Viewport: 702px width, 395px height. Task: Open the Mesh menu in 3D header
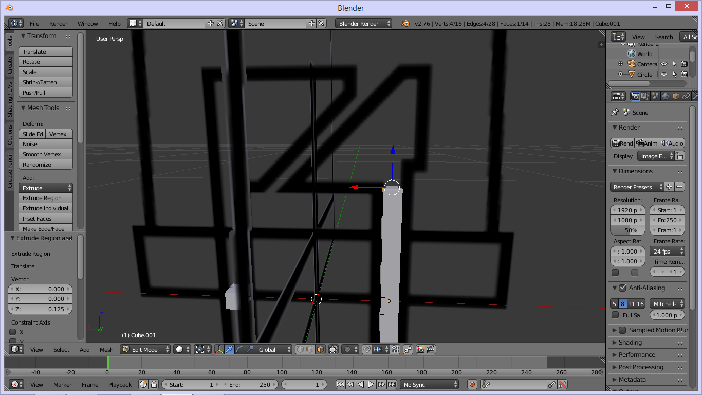pos(106,349)
